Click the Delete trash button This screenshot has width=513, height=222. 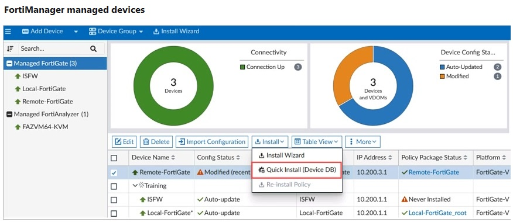point(156,142)
